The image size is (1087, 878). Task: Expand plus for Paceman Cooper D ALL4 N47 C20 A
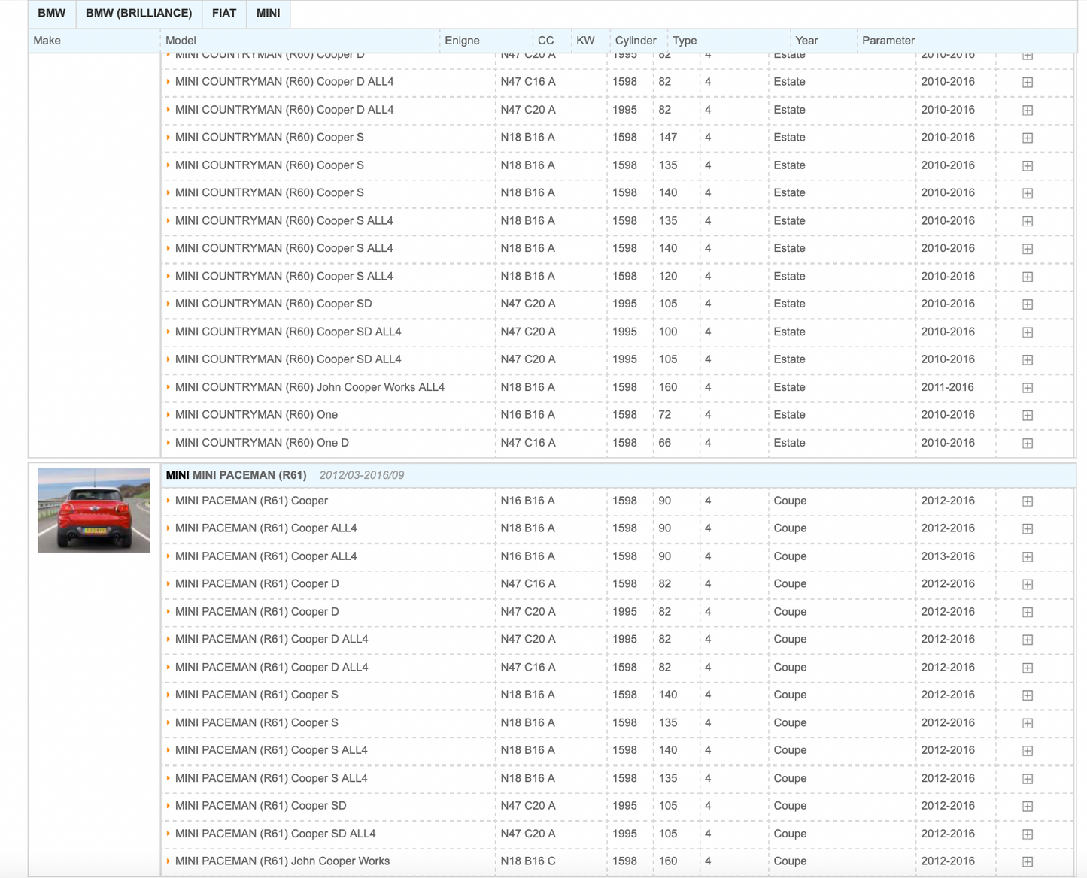pyautogui.click(x=1028, y=640)
